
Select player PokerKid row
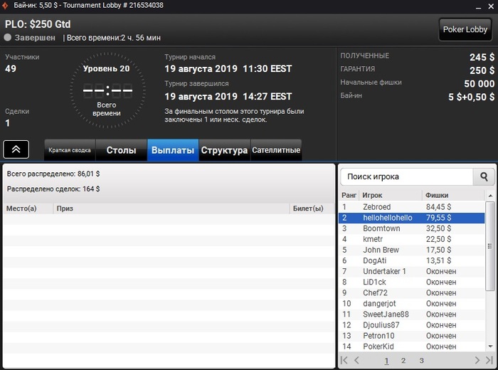point(412,347)
